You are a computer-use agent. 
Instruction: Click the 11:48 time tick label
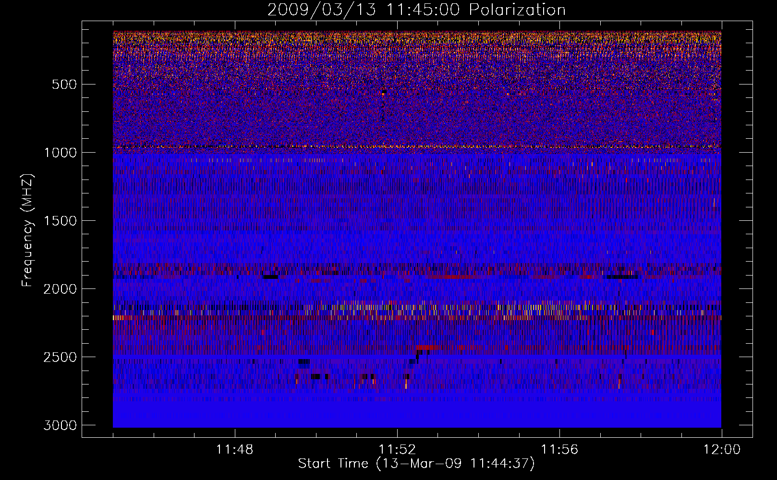pos(235,450)
